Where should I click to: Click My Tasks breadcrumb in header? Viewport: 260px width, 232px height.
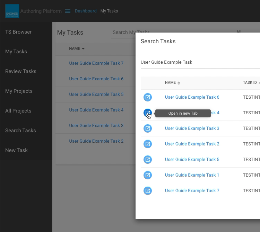pos(109,11)
